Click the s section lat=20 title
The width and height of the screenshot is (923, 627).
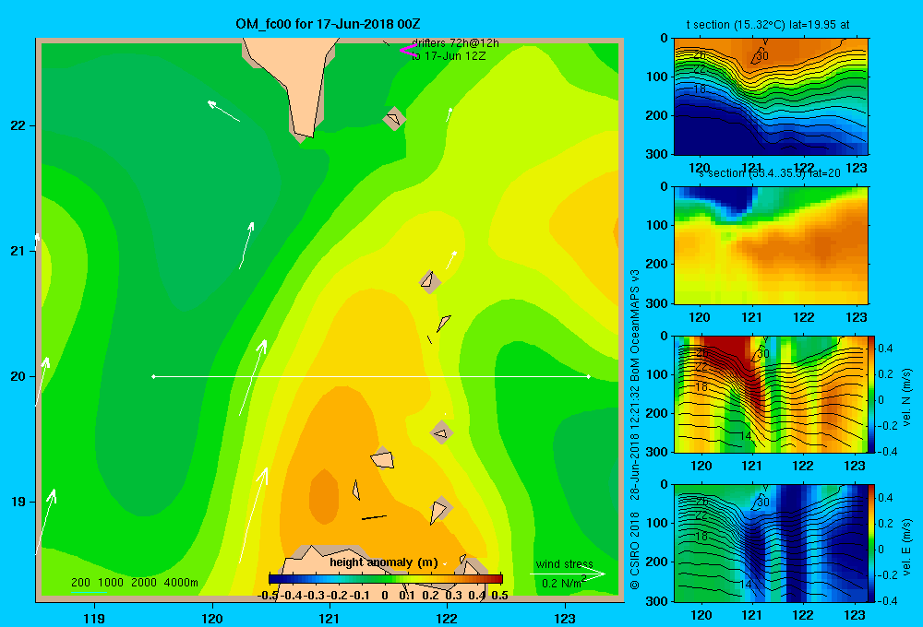click(x=769, y=173)
